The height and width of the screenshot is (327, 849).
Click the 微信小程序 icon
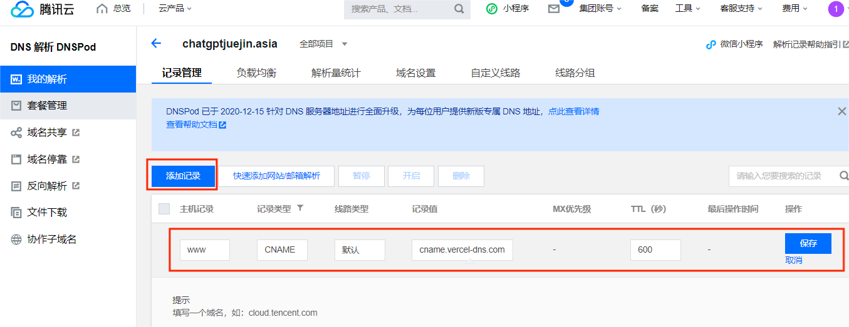[711, 44]
